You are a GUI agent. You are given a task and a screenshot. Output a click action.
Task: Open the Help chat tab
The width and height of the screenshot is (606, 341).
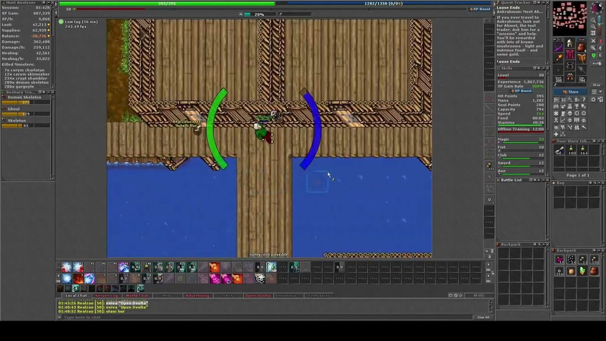click(x=167, y=296)
